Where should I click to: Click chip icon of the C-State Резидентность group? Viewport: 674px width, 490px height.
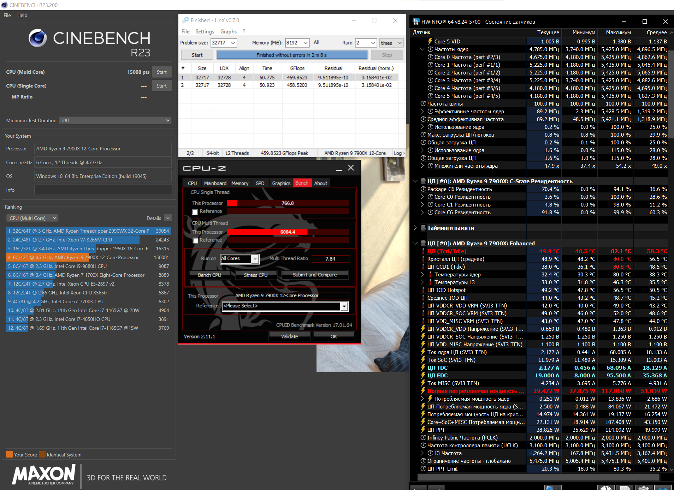[x=423, y=181]
